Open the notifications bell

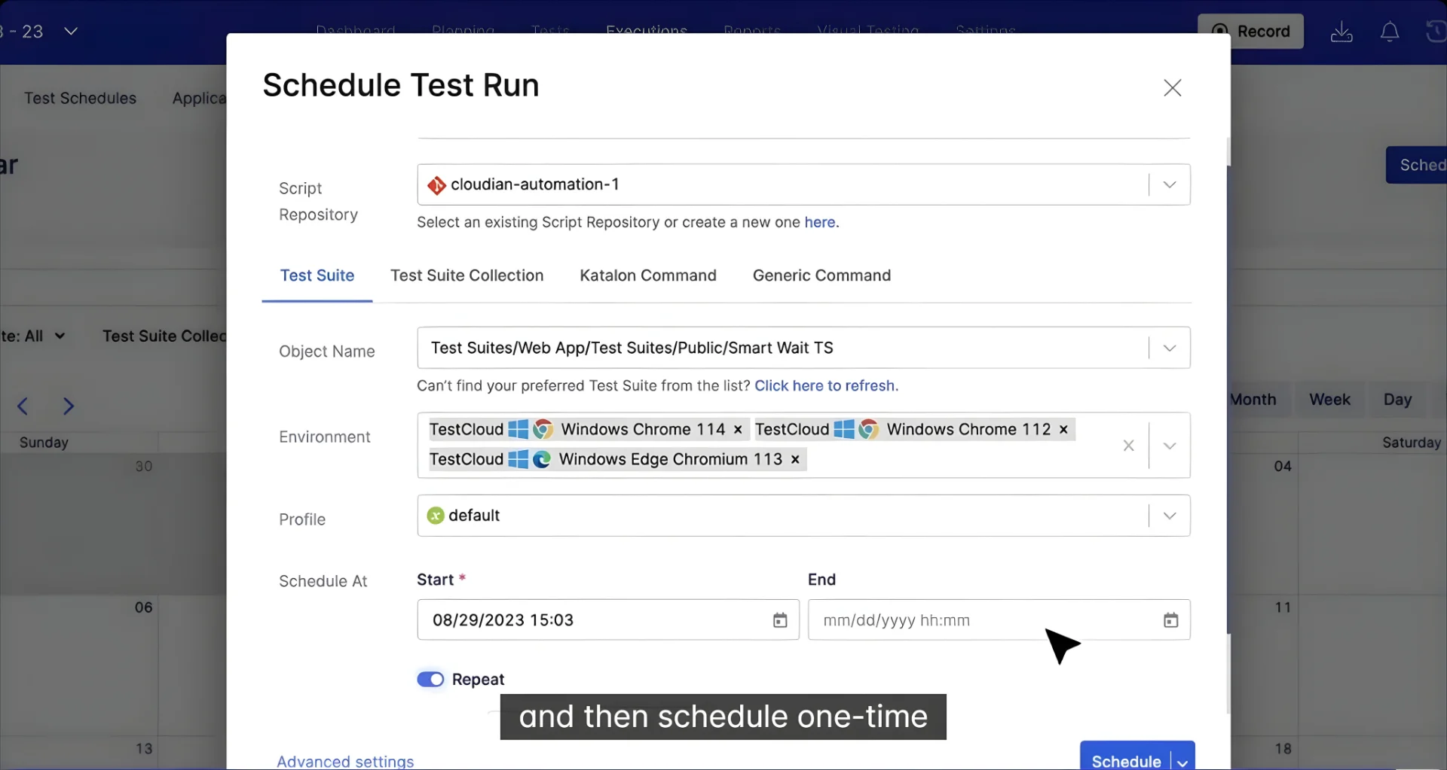click(1389, 32)
